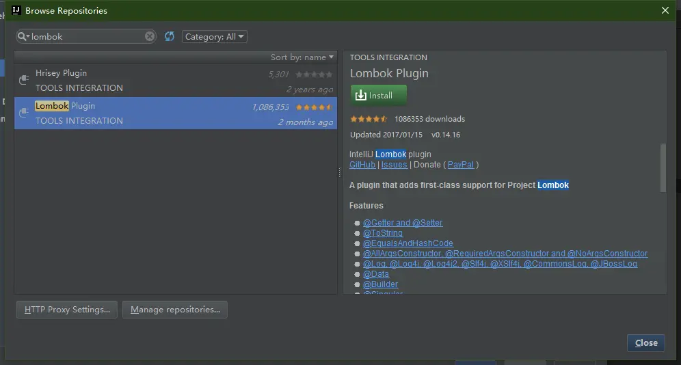Click the Hrisey Plugin plug icon
Screen dimensions: 681x365
24,79
